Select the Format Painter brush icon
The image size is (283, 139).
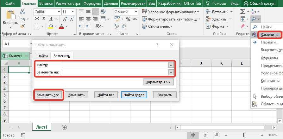pyautogui.click(x=22, y=26)
